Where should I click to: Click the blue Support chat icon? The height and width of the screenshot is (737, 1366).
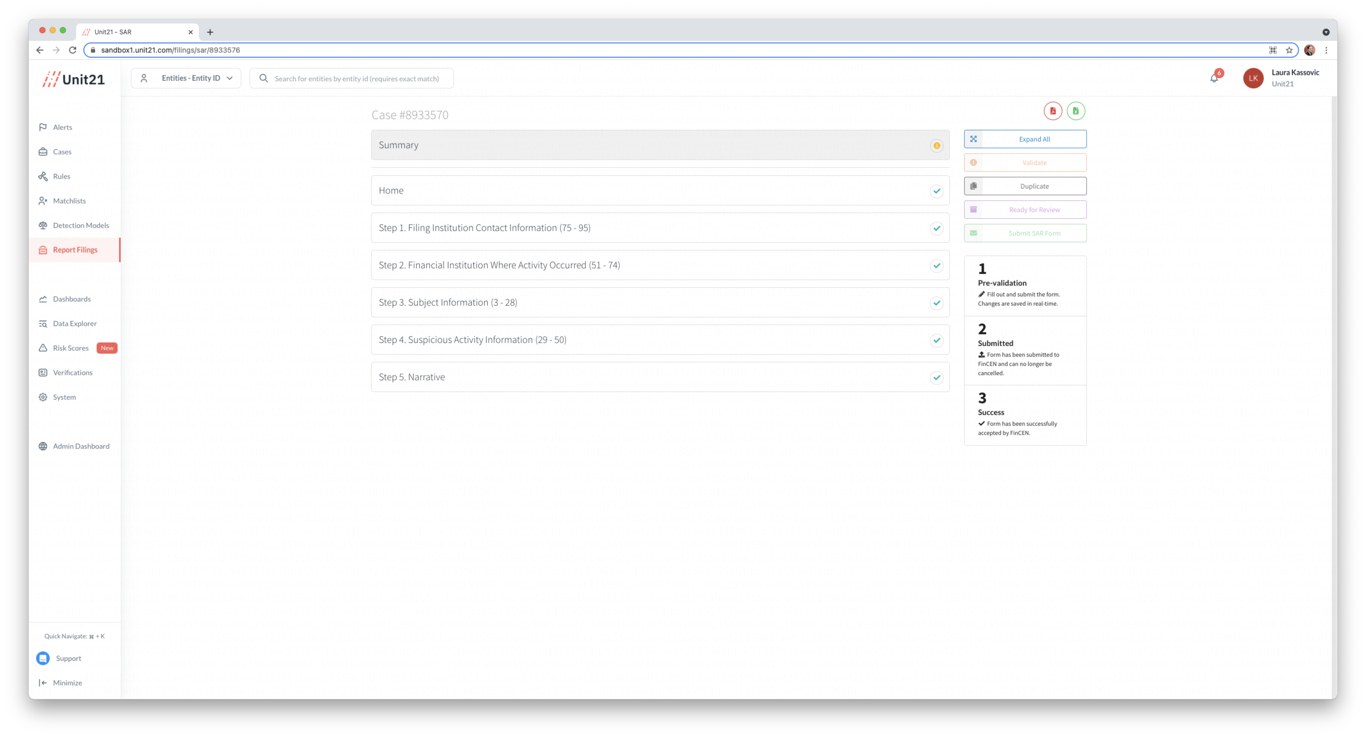pyautogui.click(x=43, y=658)
